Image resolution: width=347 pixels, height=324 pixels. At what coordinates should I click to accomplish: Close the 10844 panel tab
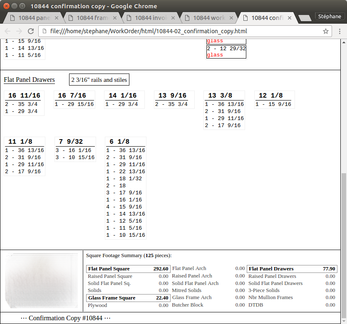57,18
